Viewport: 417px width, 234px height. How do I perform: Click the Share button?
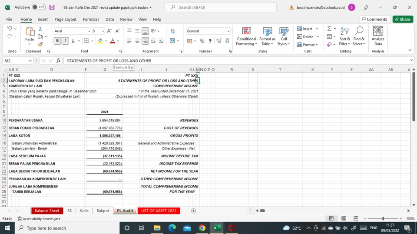tap(403, 19)
